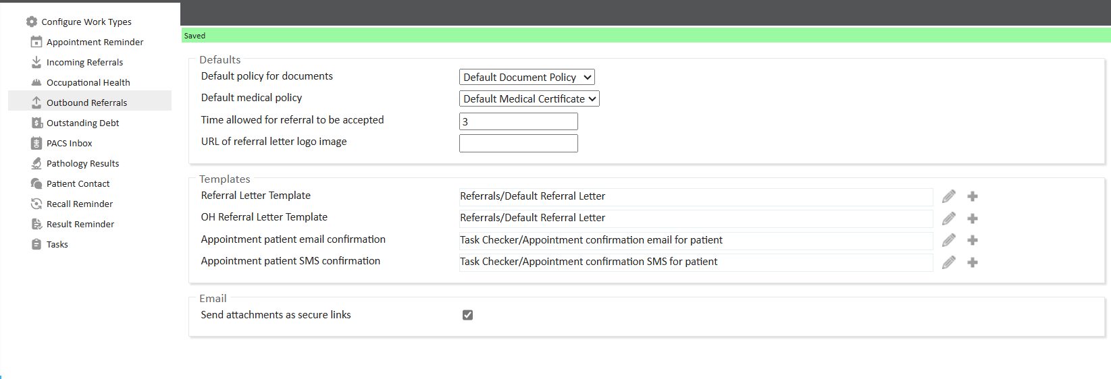Image resolution: width=1111 pixels, height=379 pixels.
Task: Go to Pathology Results settings
Action: [82, 163]
